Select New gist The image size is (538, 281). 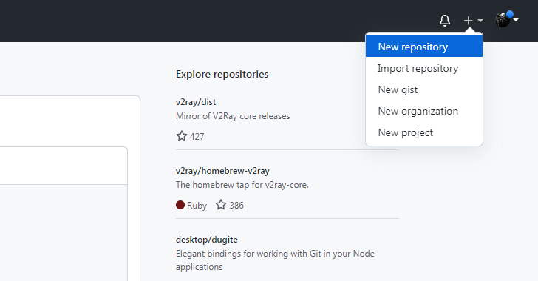[424, 89]
